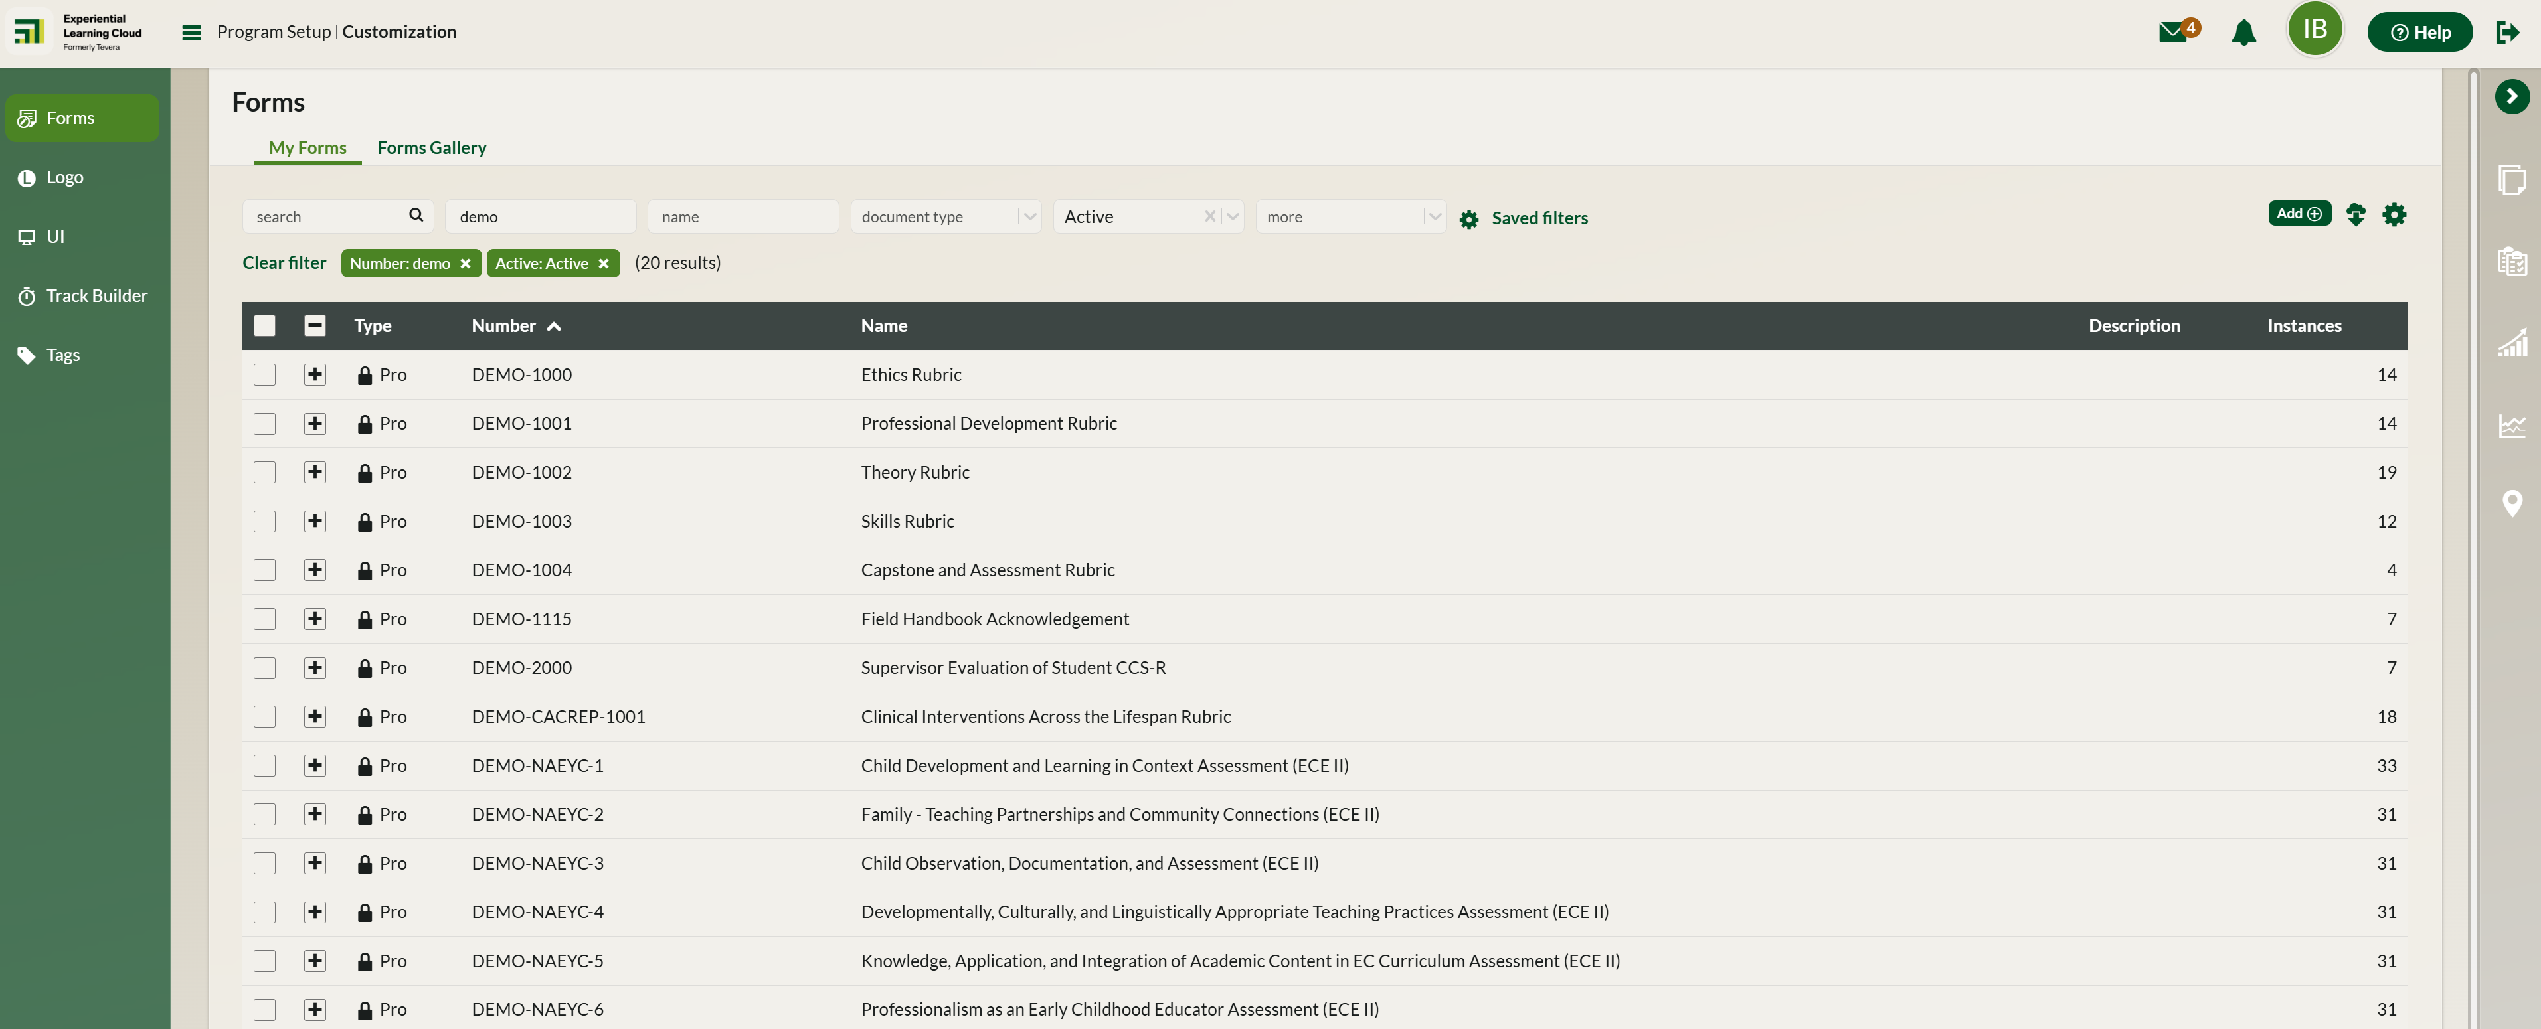Select checkbox for DEMO-1000 Ethics Rubric
The image size is (2541, 1029).
pyautogui.click(x=264, y=374)
